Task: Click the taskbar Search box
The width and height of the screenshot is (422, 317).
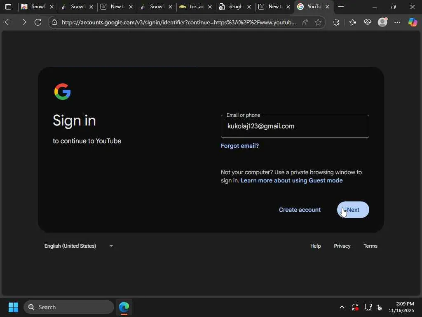Action: click(69, 307)
